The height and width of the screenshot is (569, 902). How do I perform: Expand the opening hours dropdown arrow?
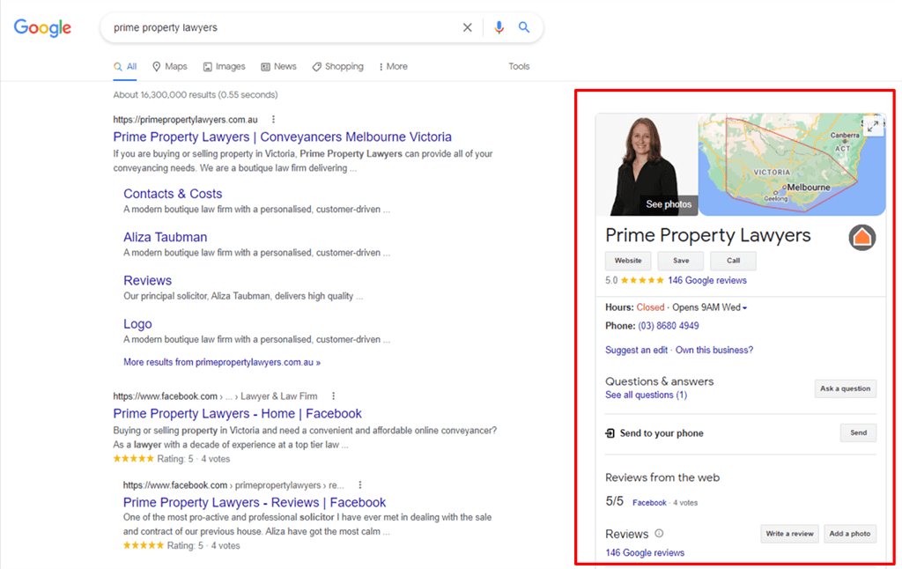pos(744,307)
